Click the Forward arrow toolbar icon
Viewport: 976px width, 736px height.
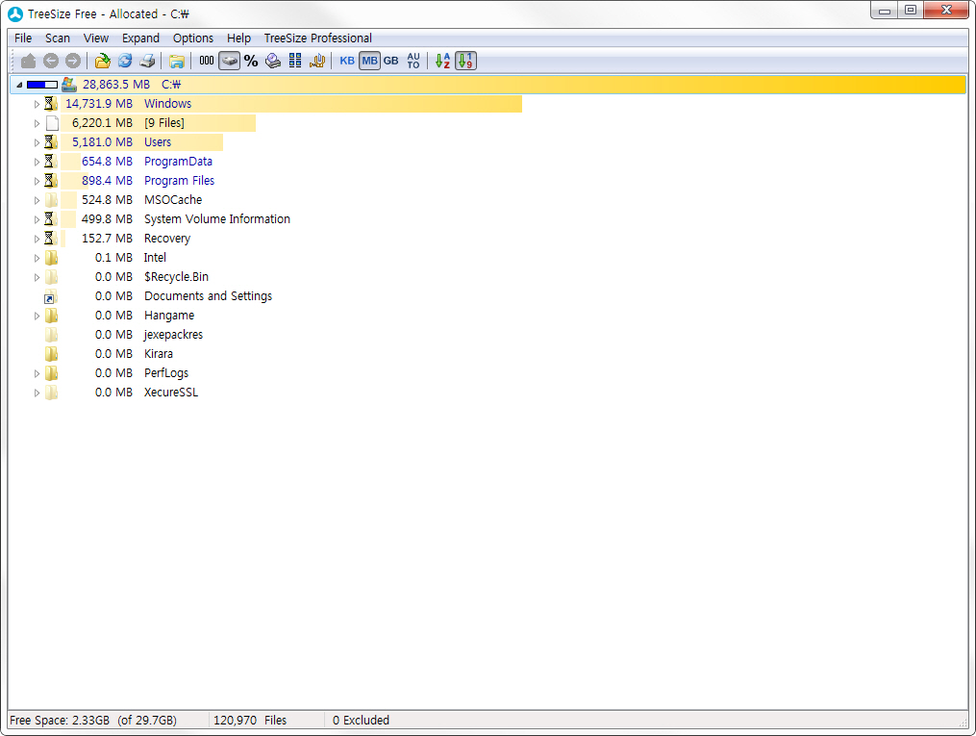[73, 61]
